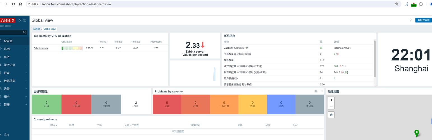Go to the browser home page icon
Screen dimensions: 432x140
pyautogui.click(x=20, y=4)
